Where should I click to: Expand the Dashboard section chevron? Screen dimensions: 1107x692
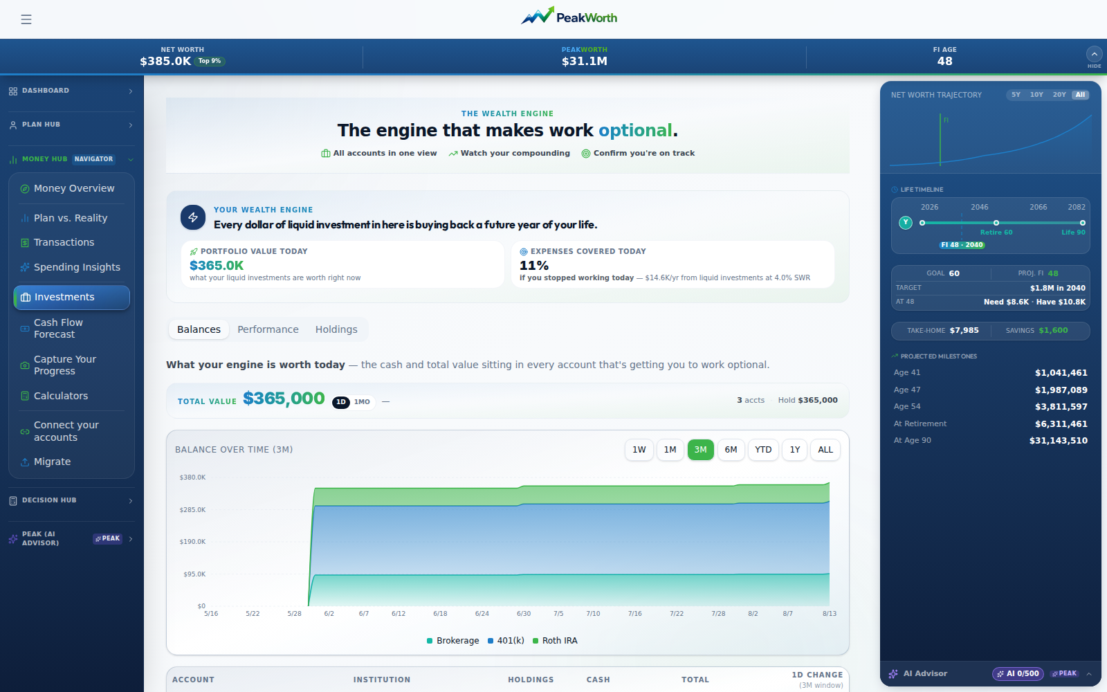pyautogui.click(x=131, y=91)
